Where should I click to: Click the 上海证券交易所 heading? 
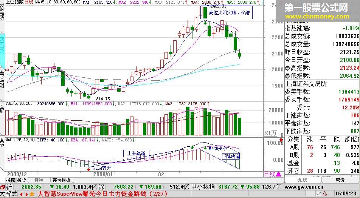point(306,84)
